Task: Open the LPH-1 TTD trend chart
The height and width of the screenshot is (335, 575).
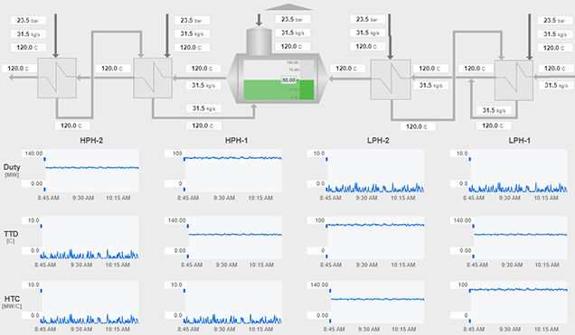Action: pyautogui.click(x=521, y=237)
